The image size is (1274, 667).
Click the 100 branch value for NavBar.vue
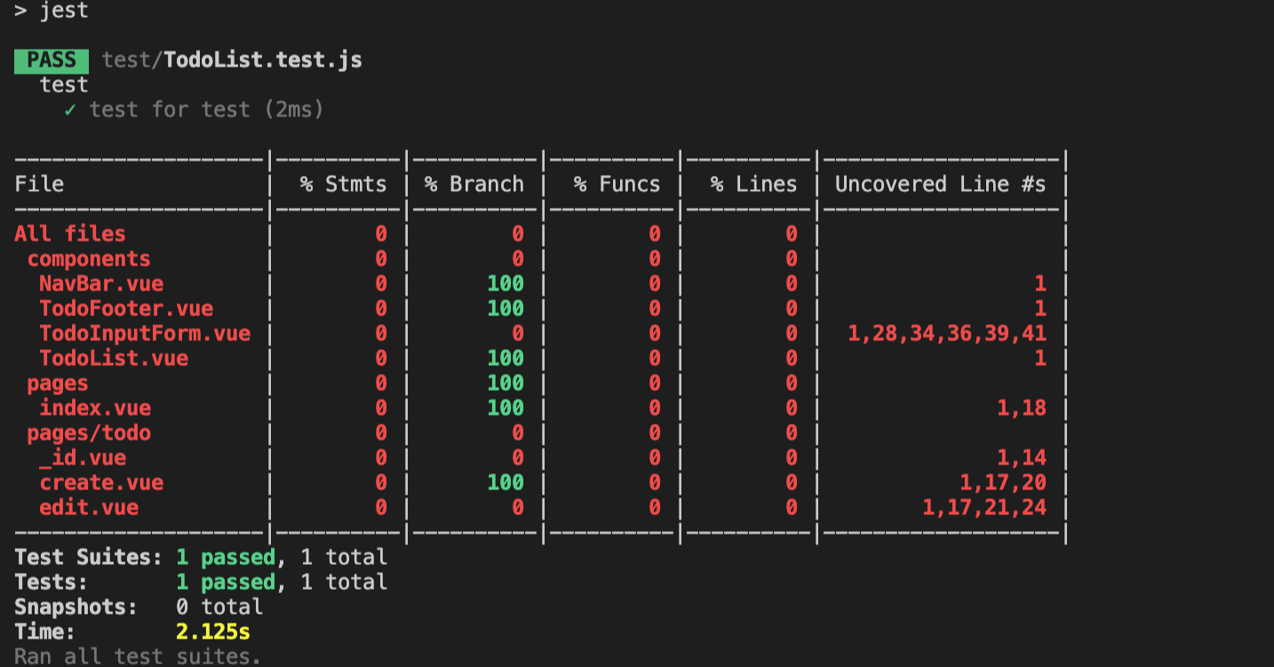click(506, 284)
